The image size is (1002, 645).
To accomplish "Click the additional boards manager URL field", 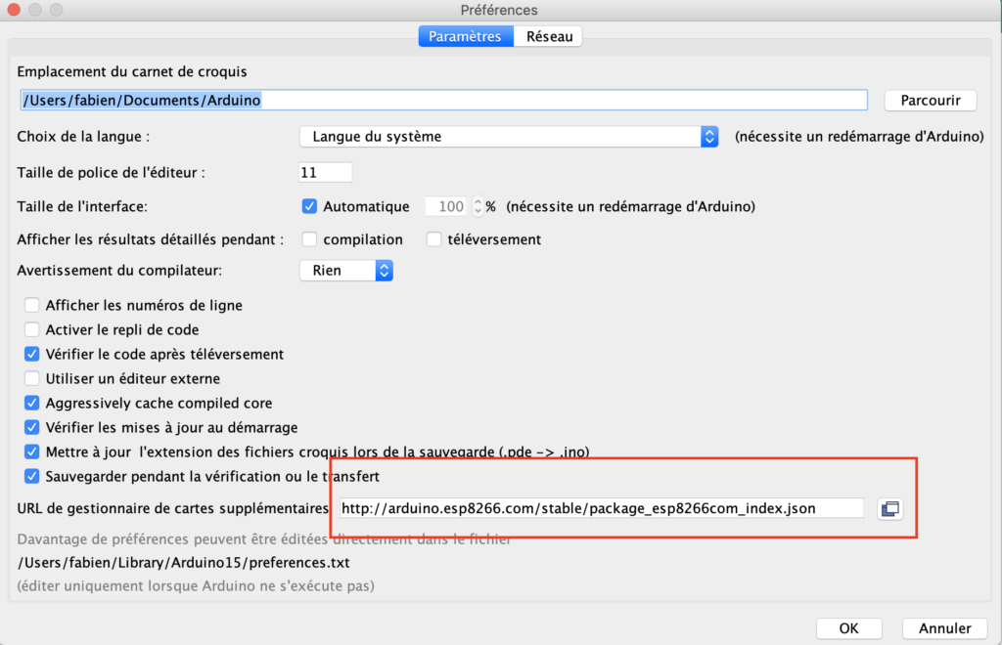I will point(600,508).
